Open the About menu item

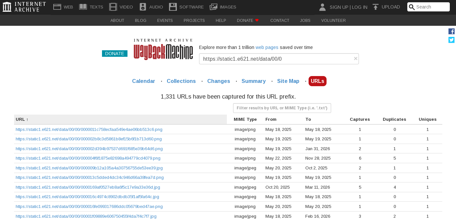pos(117,20)
